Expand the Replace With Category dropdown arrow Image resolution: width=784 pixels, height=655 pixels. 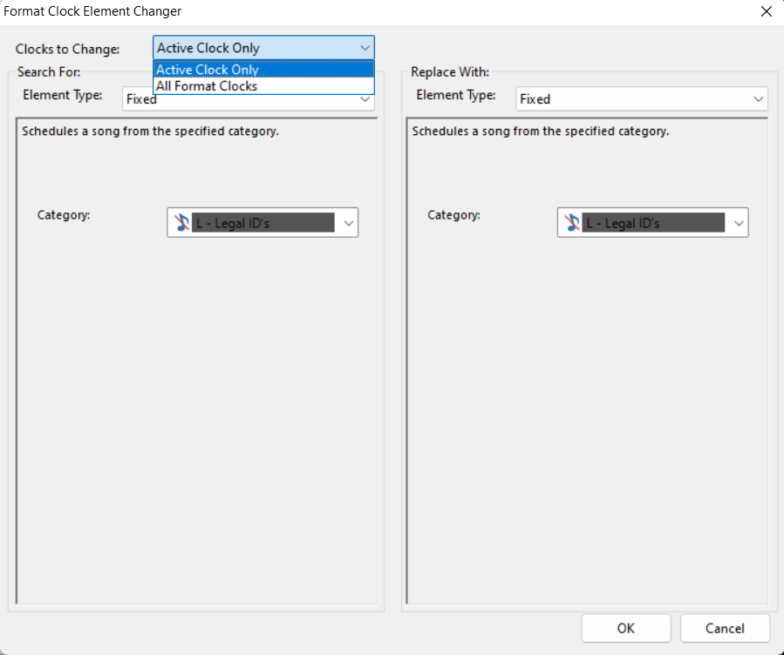coord(739,223)
